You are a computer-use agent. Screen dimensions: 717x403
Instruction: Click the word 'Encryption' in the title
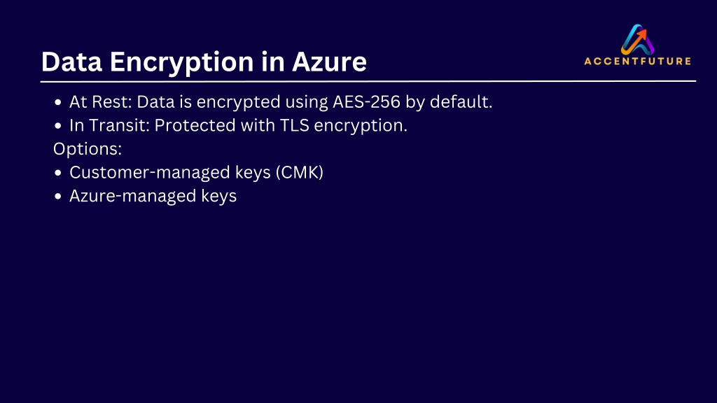[181, 62]
